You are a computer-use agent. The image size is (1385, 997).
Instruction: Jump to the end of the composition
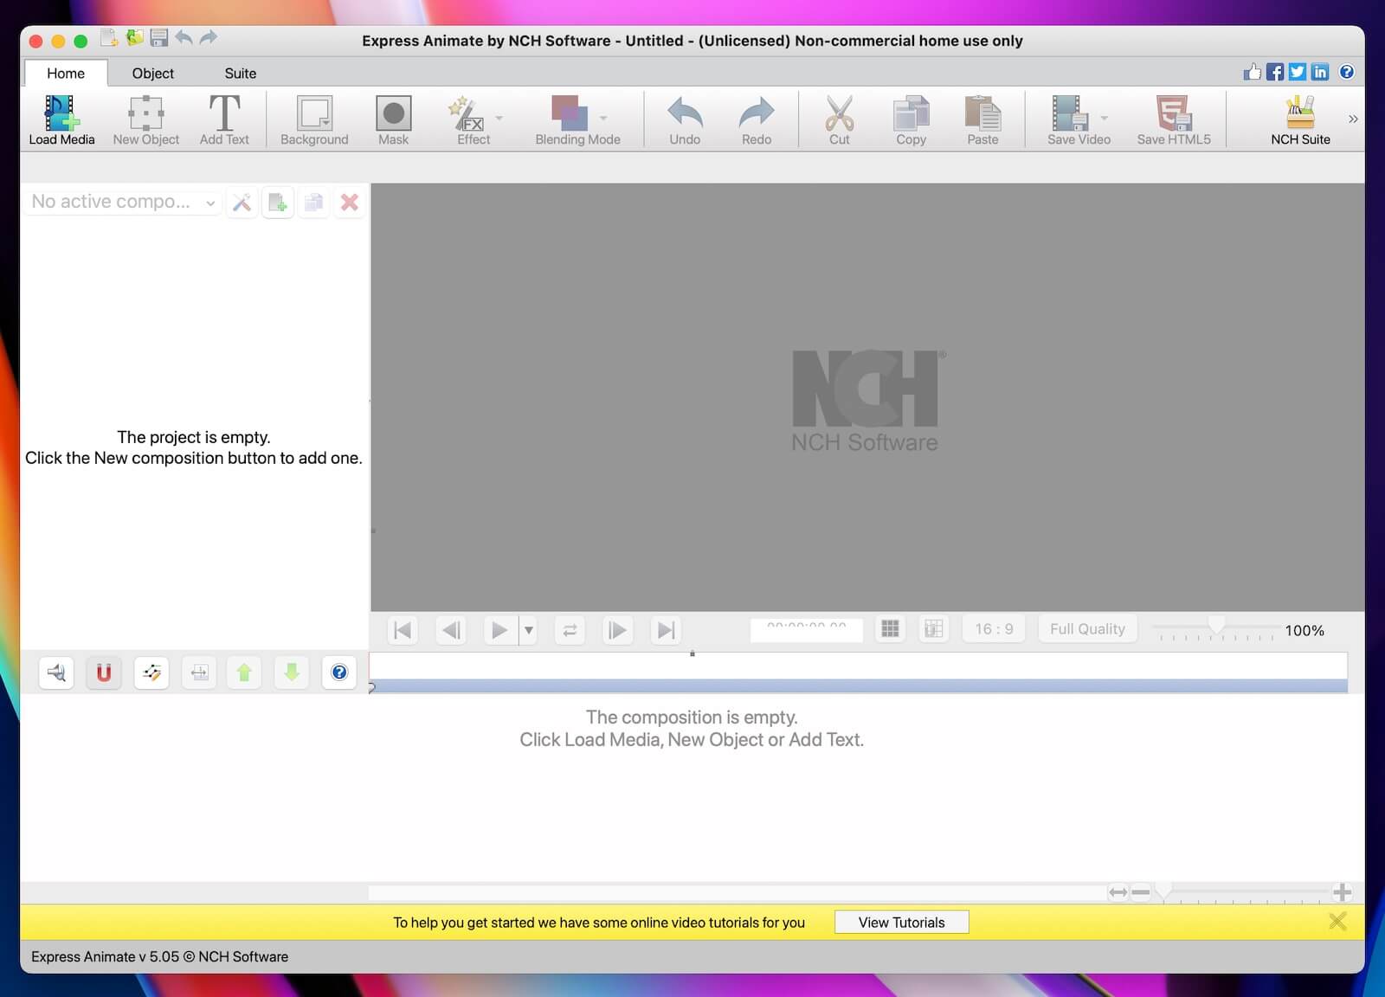[x=666, y=630]
